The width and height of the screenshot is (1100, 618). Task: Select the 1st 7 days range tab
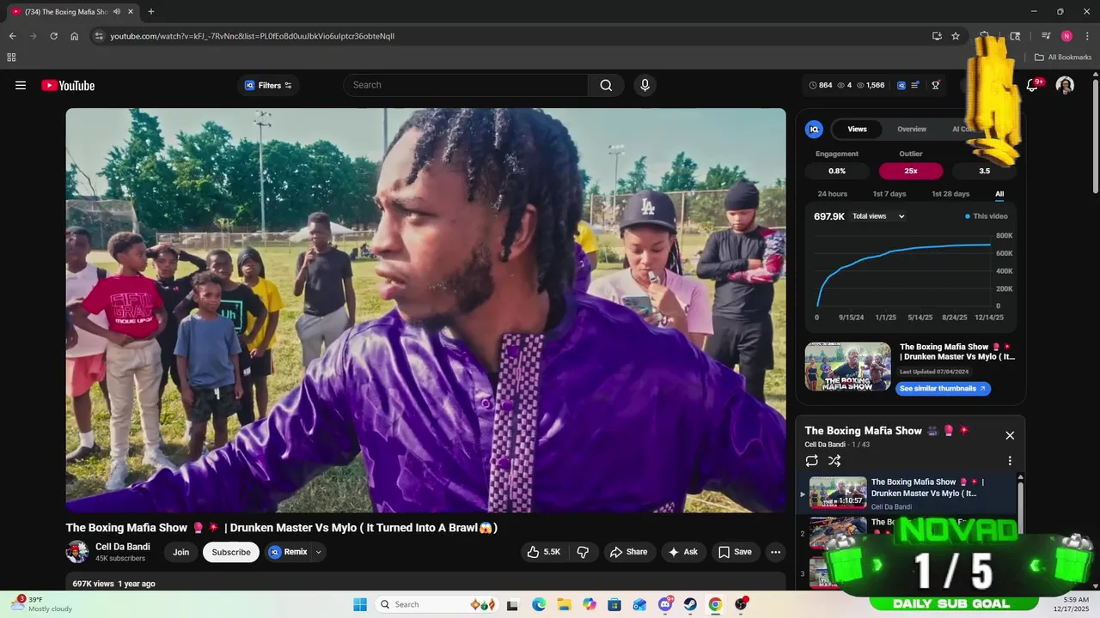click(889, 194)
